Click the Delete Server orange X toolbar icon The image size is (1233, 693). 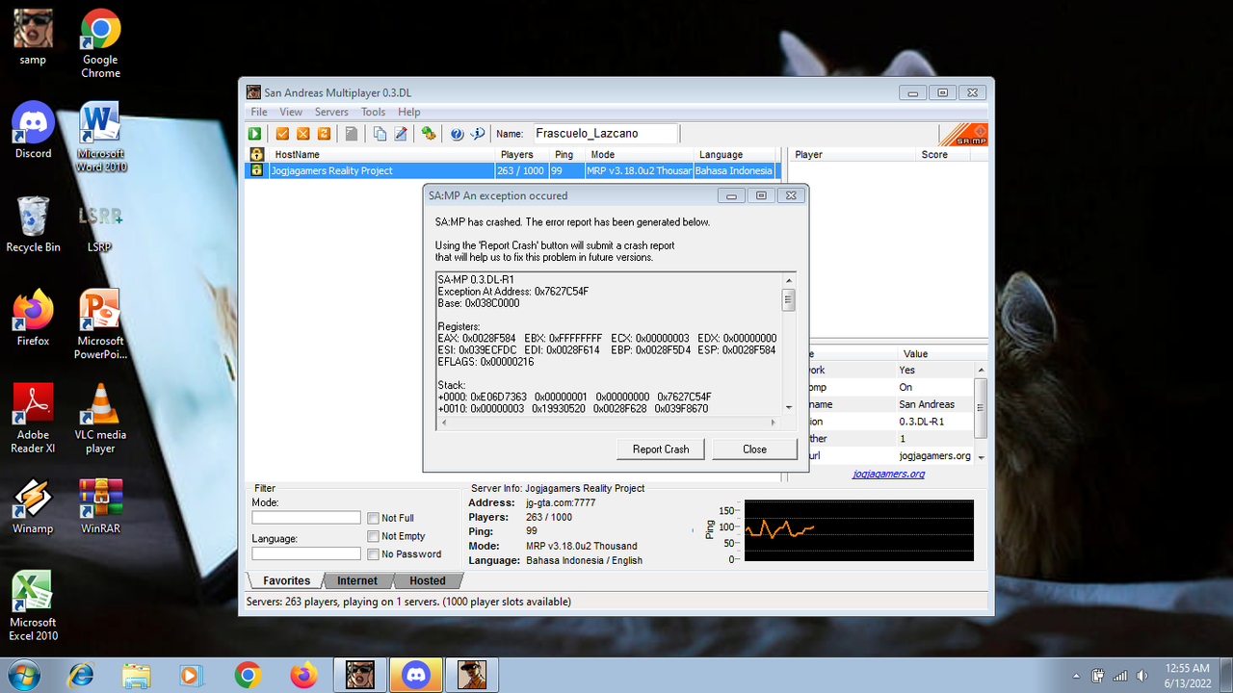coord(303,134)
